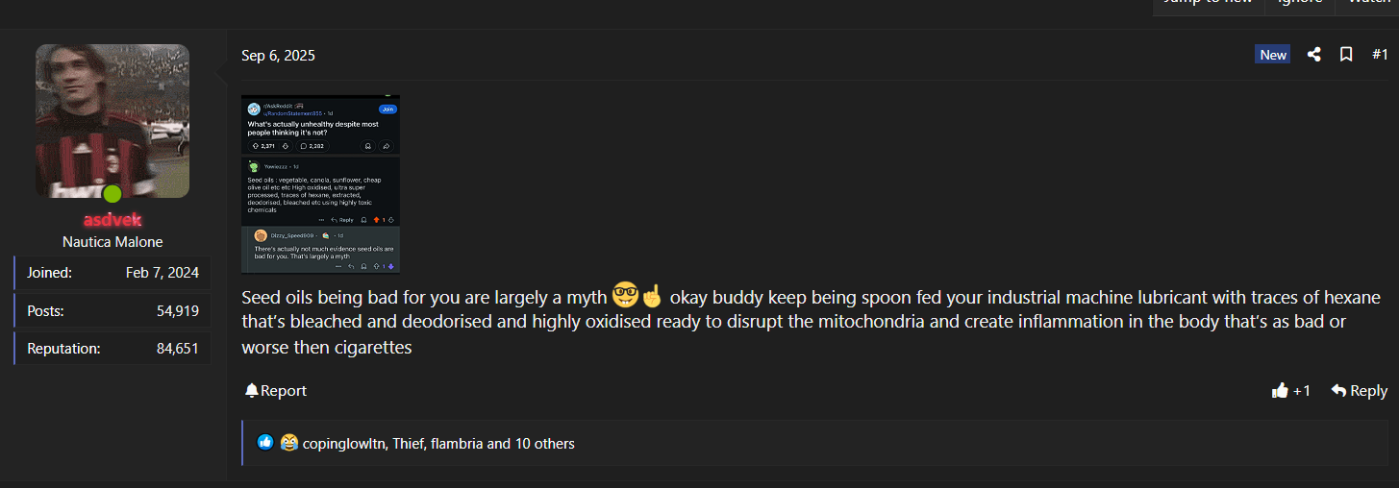
Task: Enlarge the attached Reddit screenshot image
Action: [x=320, y=183]
